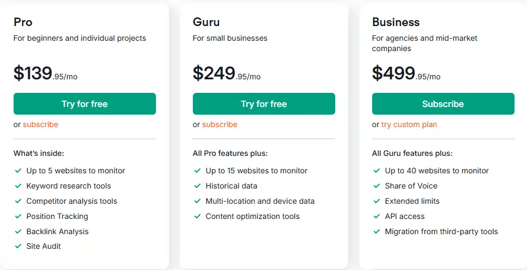
Task: Click checkmark beside Historical data
Action: click(197, 186)
